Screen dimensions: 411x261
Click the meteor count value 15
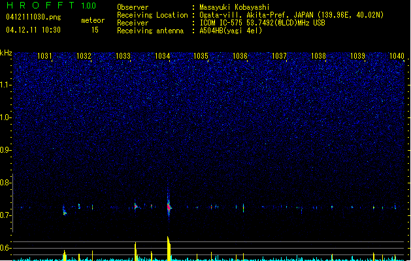tap(95, 30)
